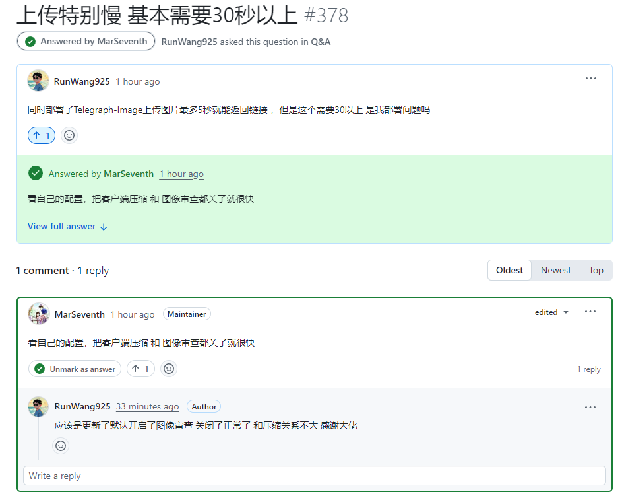Open the three-dot menu on MarSeventh's comment
Viewport: 620px width, 498px height.
pyautogui.click(x=590, y=312)
